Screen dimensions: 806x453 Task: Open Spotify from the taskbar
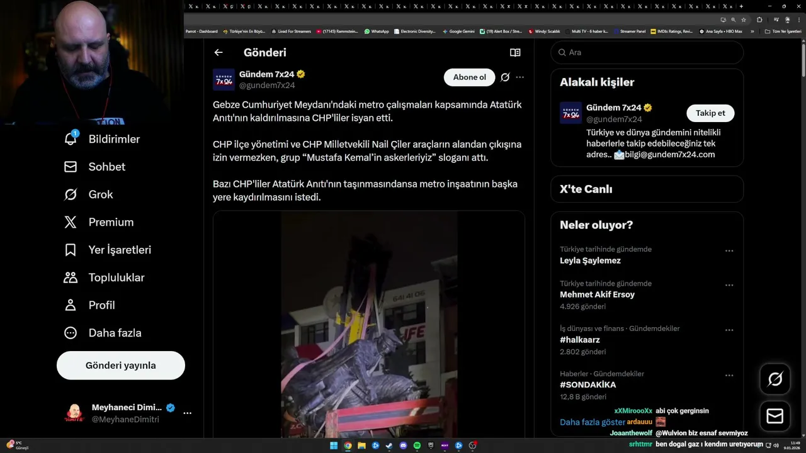pyautogui.click(x=417, y=445)
